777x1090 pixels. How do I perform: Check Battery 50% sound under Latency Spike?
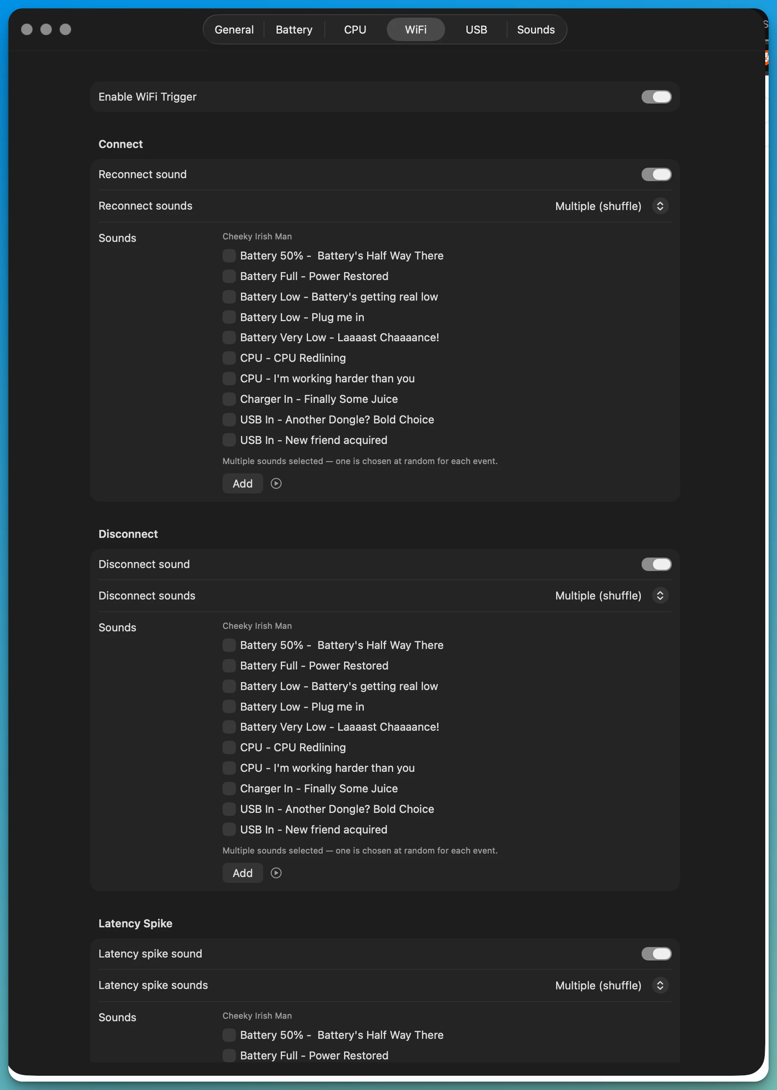tap(229, 1035)
